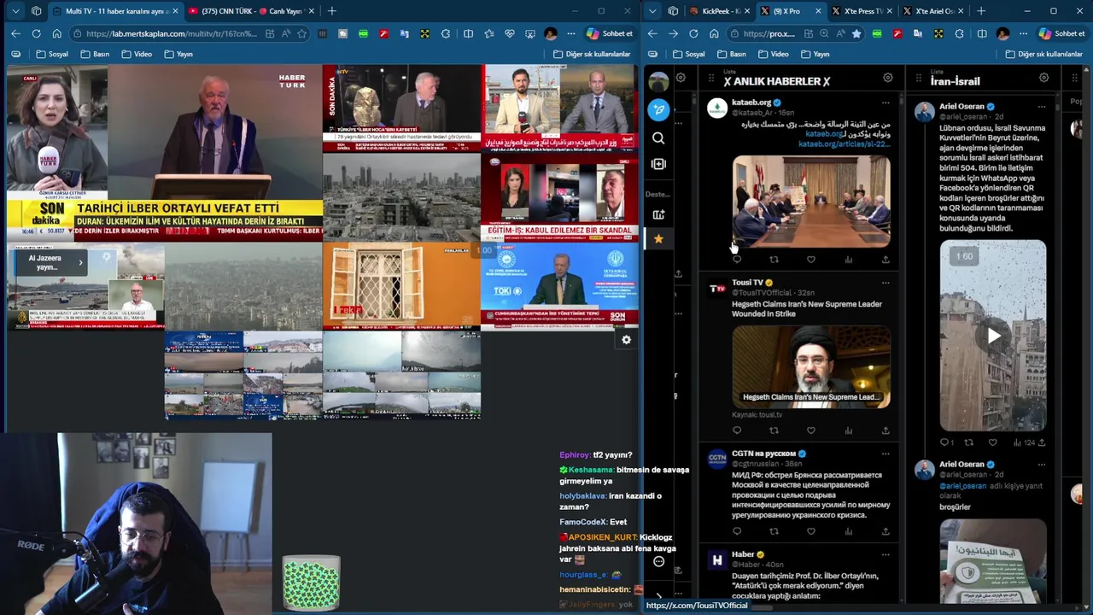Open Diğer sık kullanılanlar in Multi TV window

coord(591,54)
